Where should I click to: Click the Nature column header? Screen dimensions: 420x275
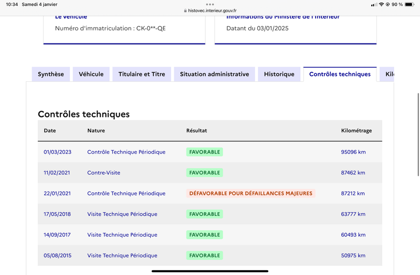pos(96,130)
